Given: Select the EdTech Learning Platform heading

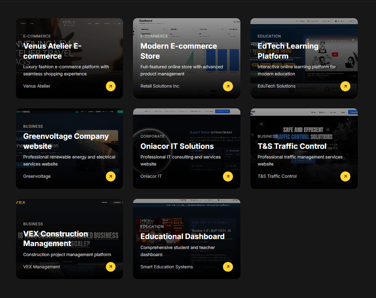Looking at the screenshot, I should pos(288,51).
